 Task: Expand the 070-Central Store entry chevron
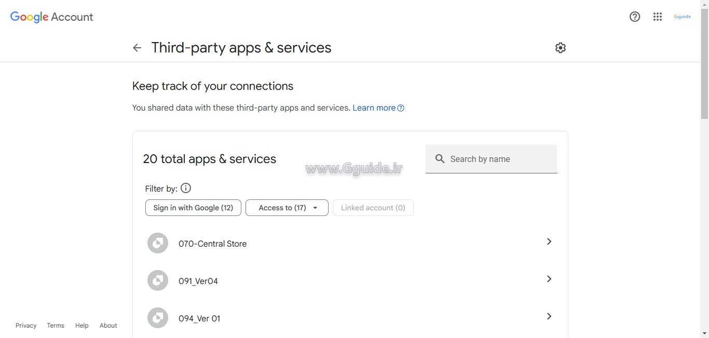[x=549, y=241]
